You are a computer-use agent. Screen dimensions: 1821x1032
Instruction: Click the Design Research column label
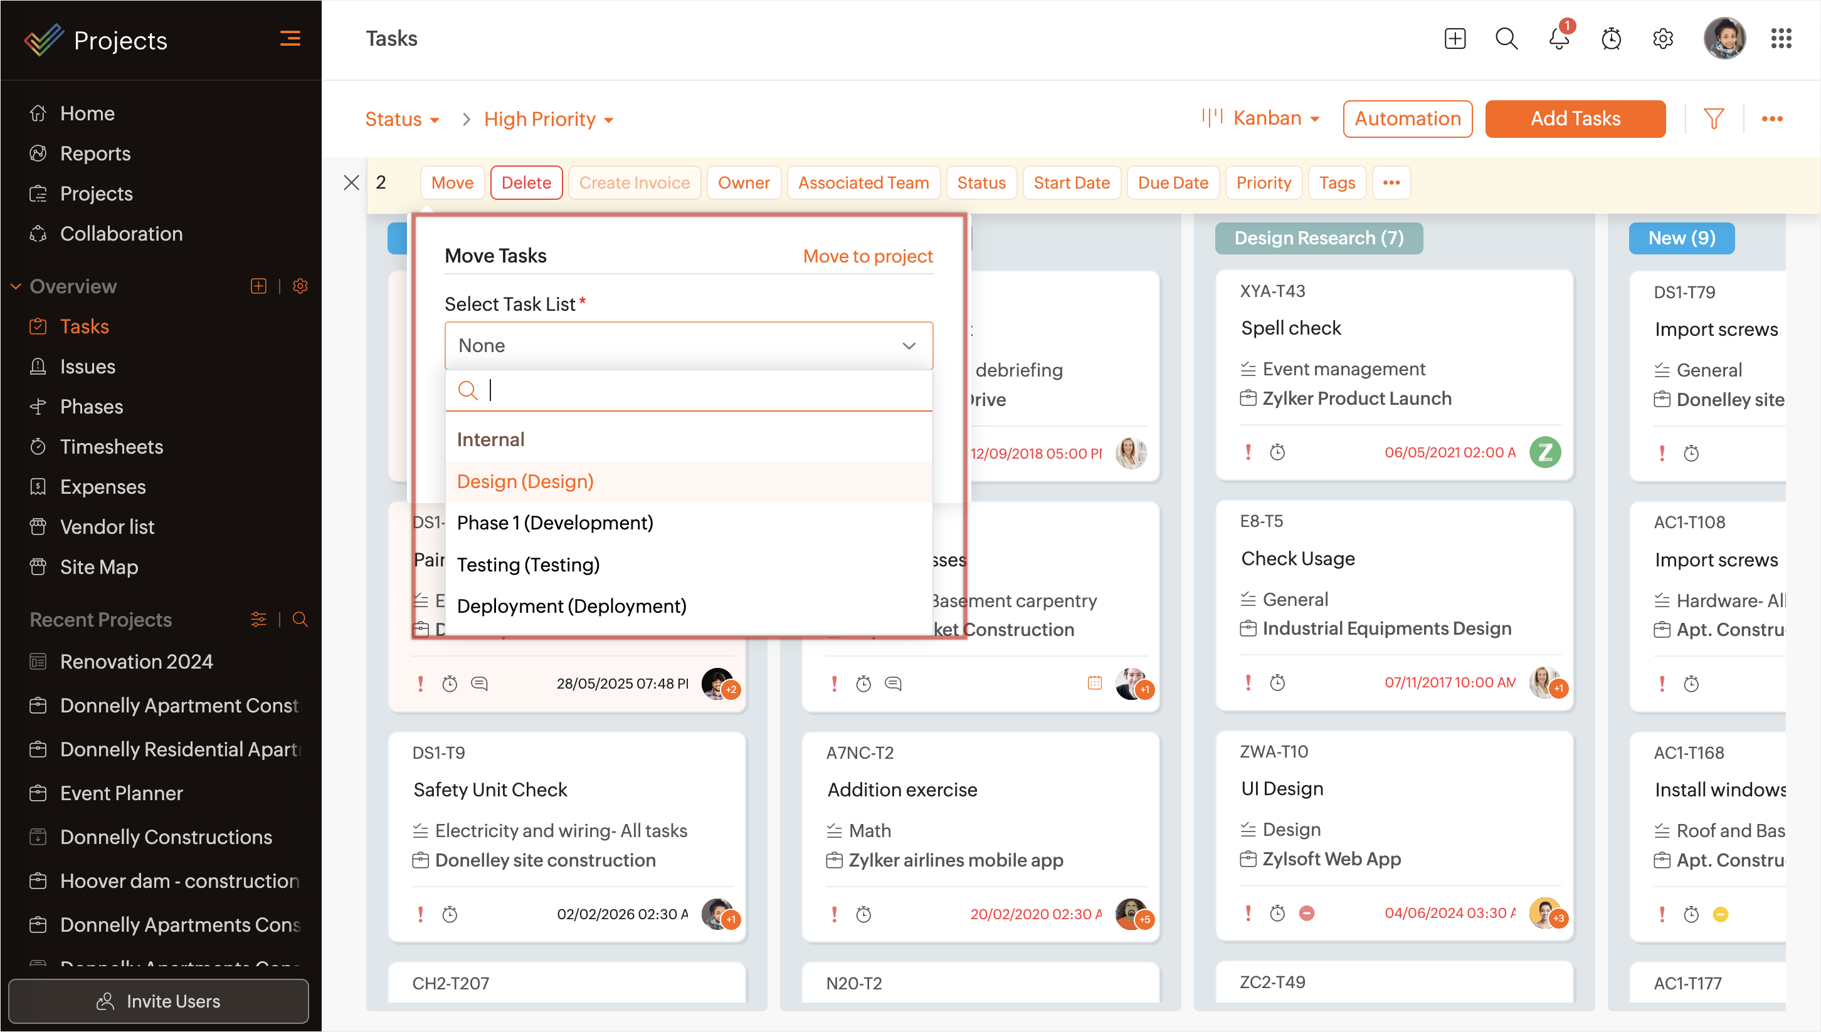1318,238
